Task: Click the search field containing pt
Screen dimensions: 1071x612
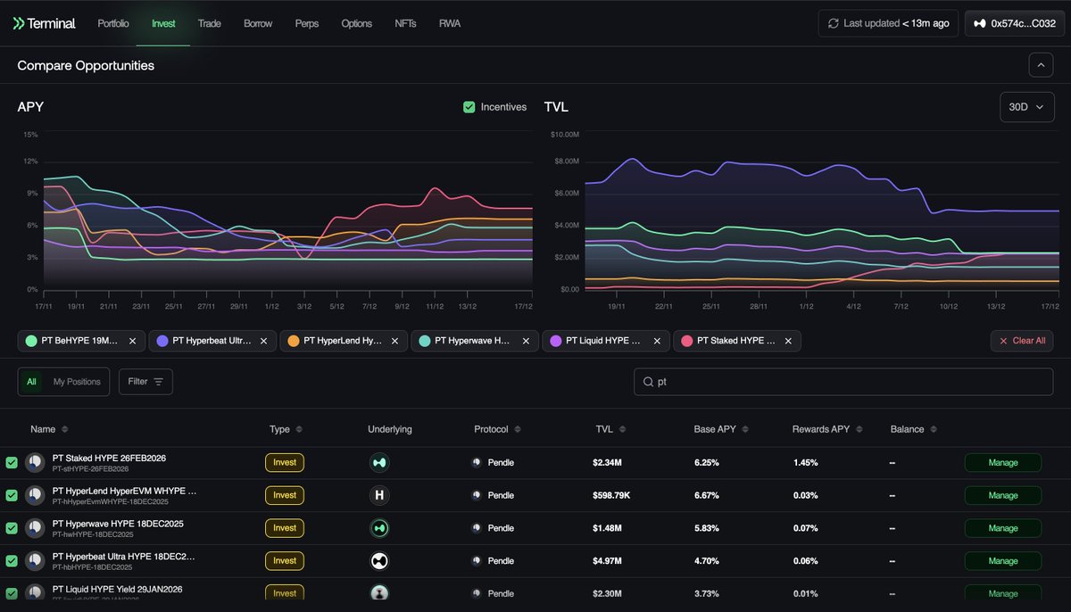Action: coord(843,382)
